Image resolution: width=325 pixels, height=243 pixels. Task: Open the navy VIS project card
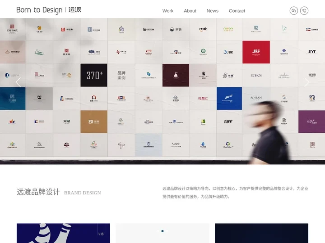(x=63, y=233)
